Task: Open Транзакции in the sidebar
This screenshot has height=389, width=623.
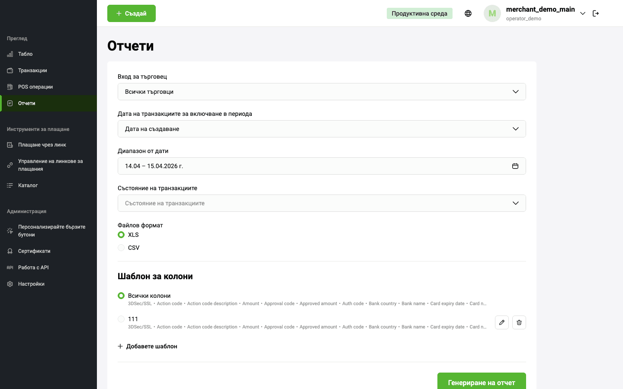Action: (32, 70)
